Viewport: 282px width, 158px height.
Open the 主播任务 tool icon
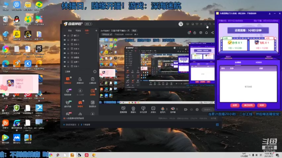(93, 80)
